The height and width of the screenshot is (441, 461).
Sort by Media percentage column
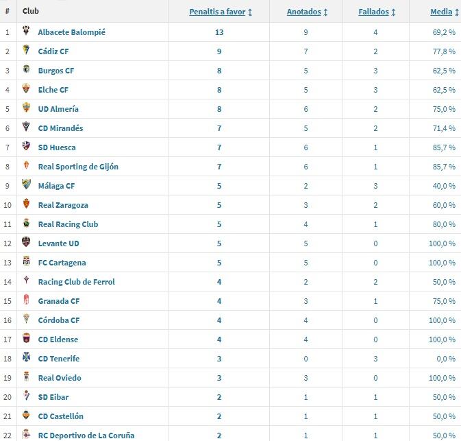tap(443, 12)
